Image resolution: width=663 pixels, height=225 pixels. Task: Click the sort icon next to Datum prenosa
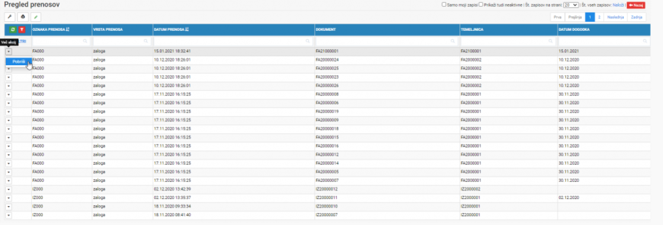187,30
